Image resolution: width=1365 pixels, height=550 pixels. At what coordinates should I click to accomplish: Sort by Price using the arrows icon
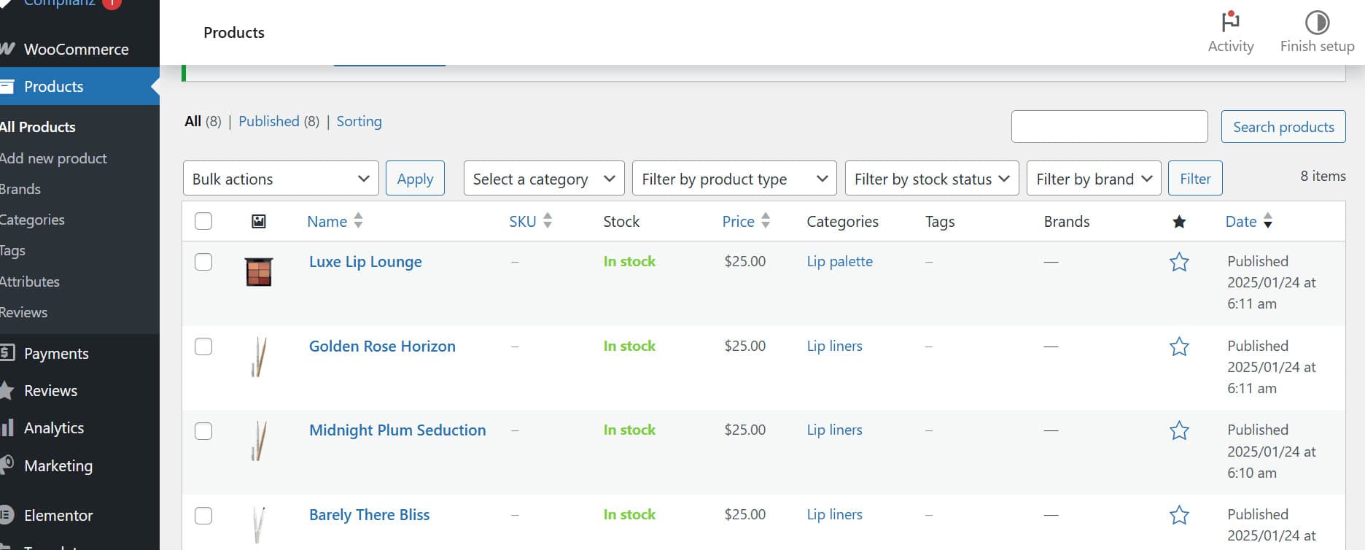(766, 220)
